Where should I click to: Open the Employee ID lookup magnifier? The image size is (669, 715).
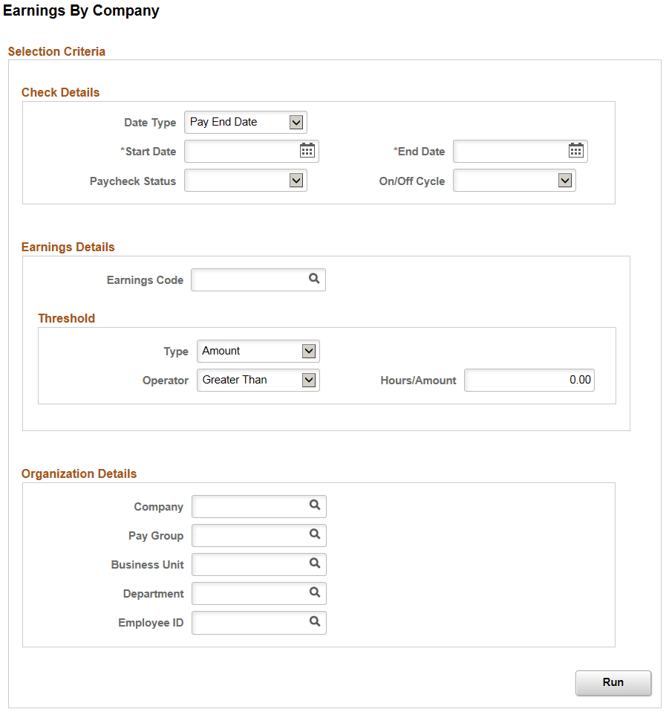314,622
